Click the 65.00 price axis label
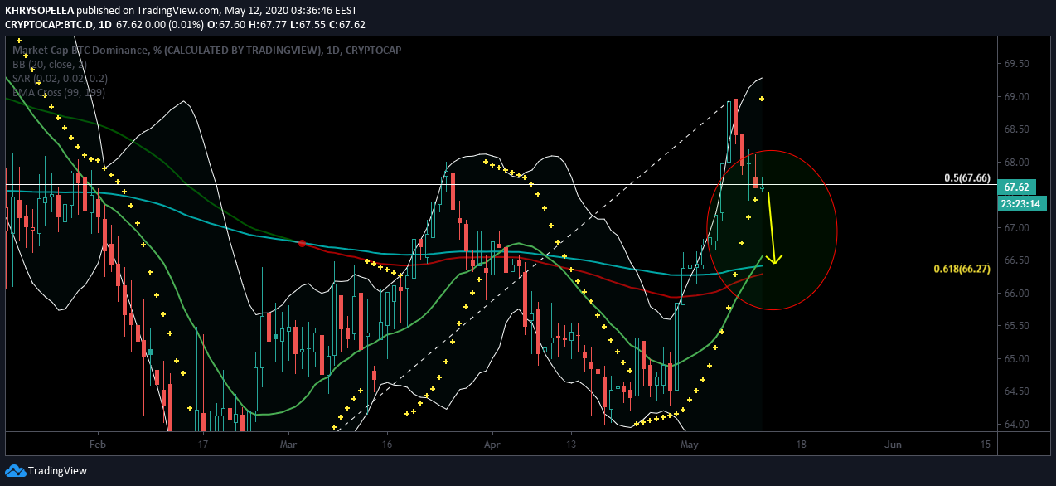 point(1016,359)
